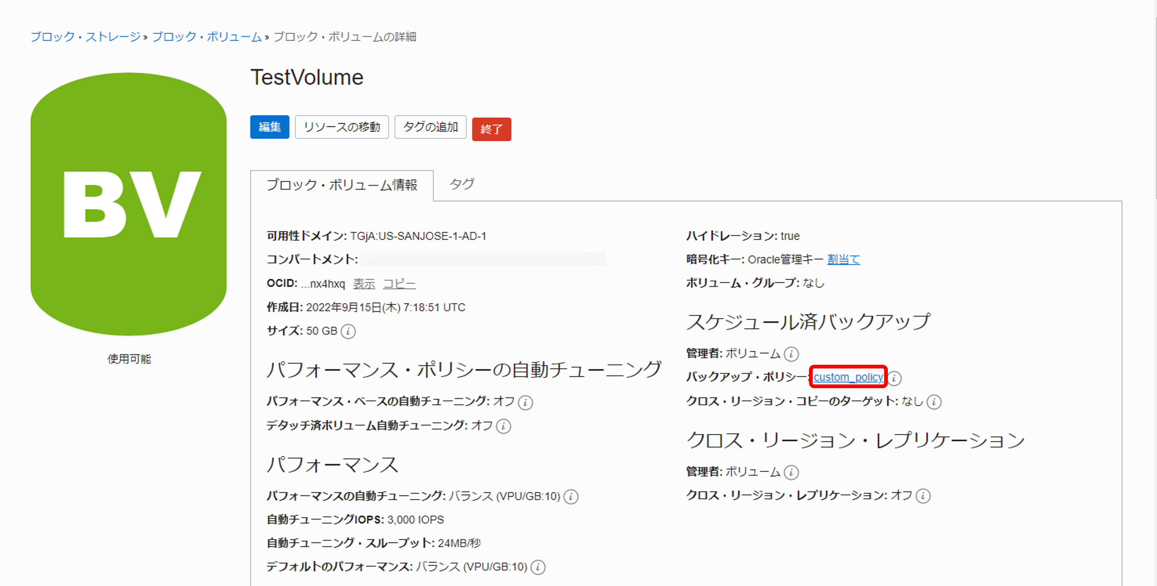Go to ブロック・ストレージ breadcrumb link
The image size is (1157, 586).
85,37
